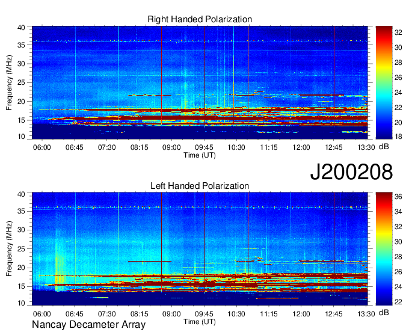Click the "11:15" time tick of Left Handed plot
The image size is (409, 332).
coord(269,314)
